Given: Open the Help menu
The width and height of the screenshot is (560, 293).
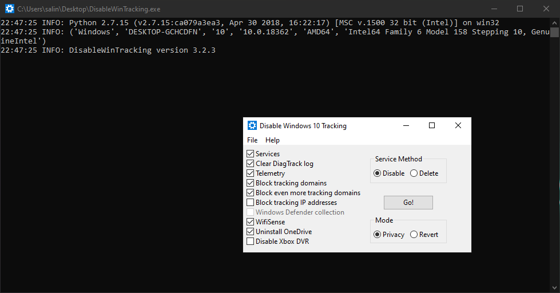Looking at the screenshot, I should click(272, 140).
